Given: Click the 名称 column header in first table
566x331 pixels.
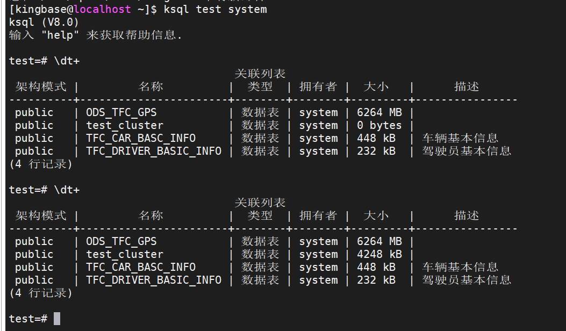Looking at the screenshot, I should pos(151,87).
